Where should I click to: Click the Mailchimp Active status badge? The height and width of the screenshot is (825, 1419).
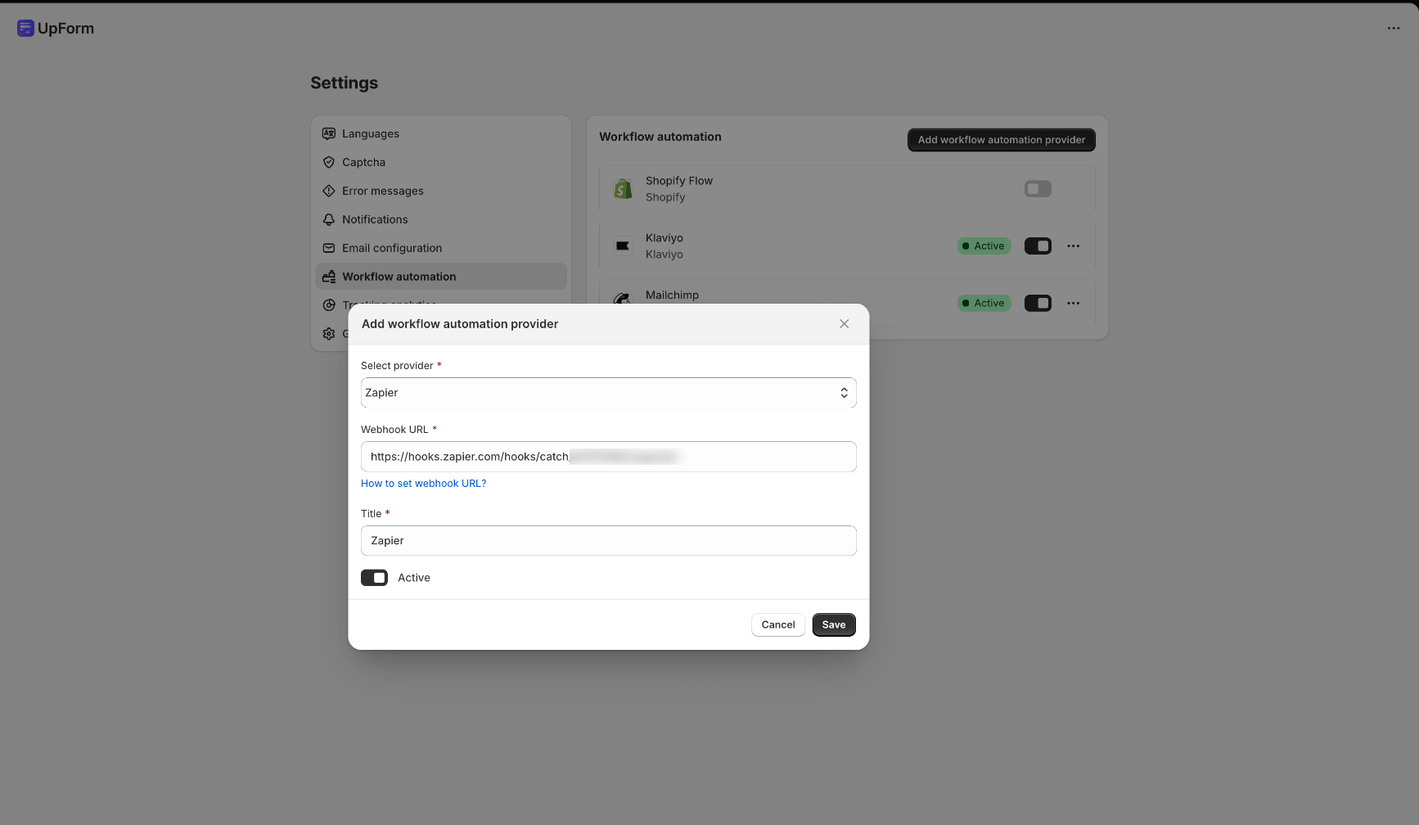pyautogui.click(x=984, y=304)
